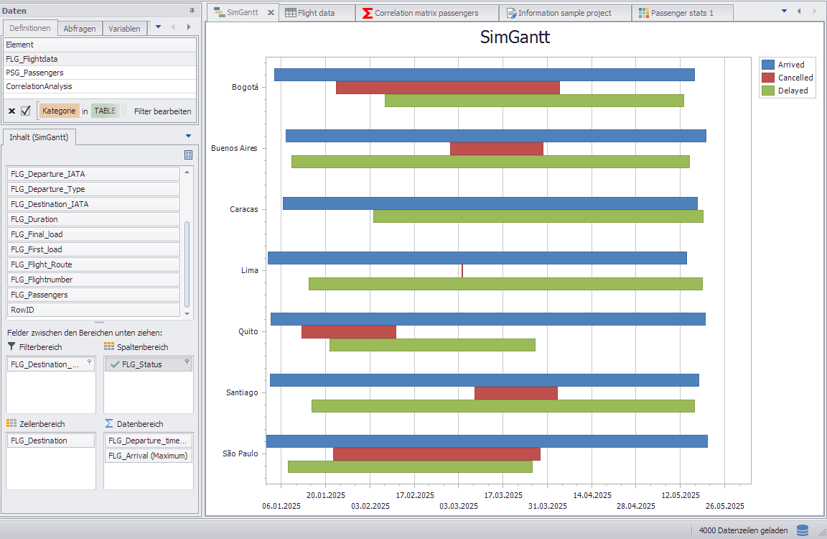Select the FLG_Duration field in list

point(34,219)
